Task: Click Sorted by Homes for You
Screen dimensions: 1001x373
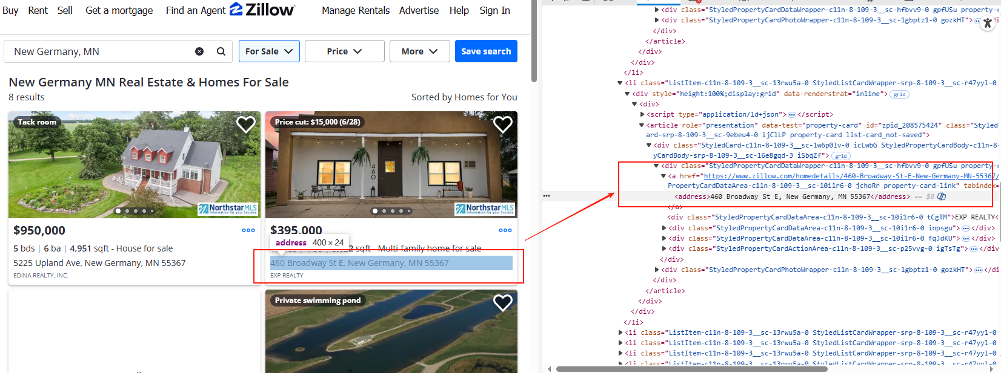Action: (x=464, y=97)
